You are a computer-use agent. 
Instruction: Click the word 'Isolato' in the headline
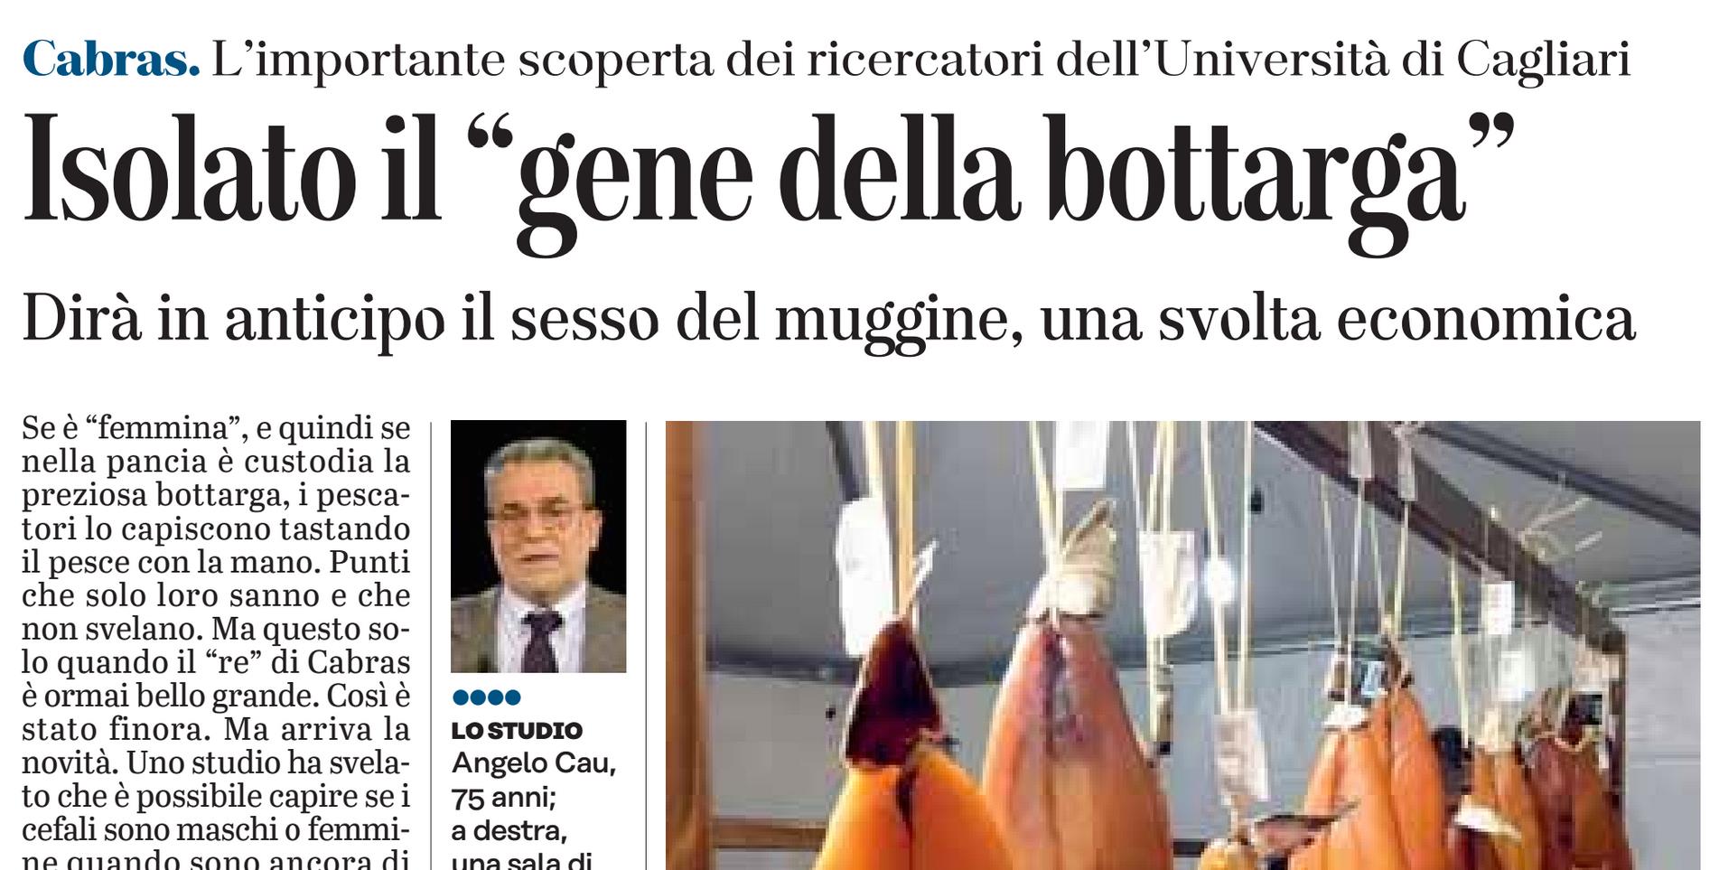(x=189, y=170)
